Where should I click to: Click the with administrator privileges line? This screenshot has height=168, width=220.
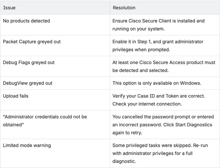pyautogui.click(x=152, y=153)
